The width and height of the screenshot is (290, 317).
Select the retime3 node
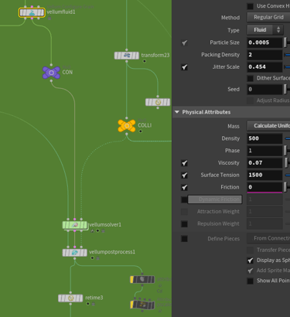coord(70,298)
